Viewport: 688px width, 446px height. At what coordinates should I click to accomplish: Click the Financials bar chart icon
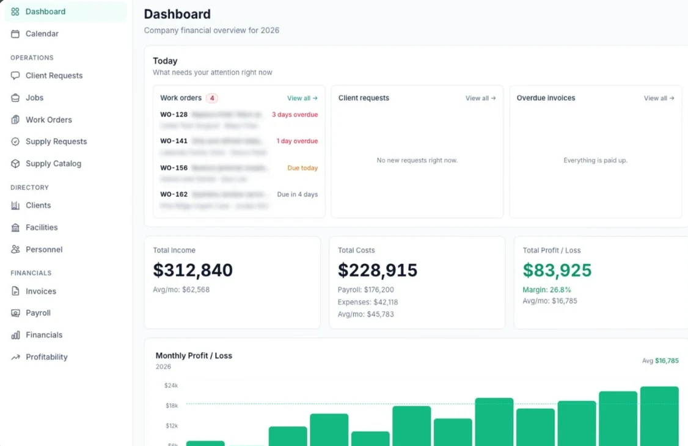pyautogui.click(x=15, y=335)
